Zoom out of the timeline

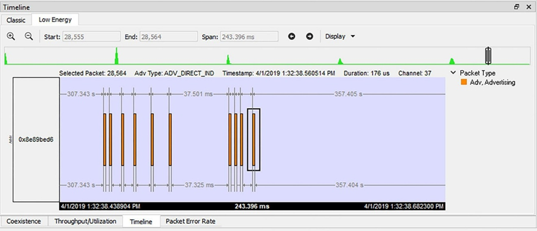click(29, 36)
